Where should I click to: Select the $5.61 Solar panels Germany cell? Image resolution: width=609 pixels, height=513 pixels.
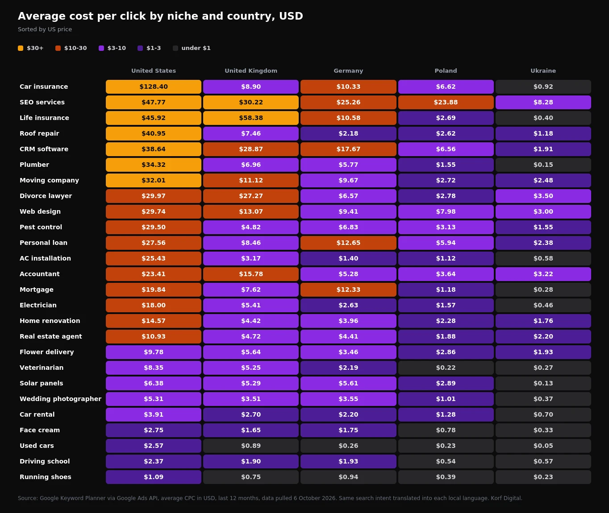(x=348, y=383)
